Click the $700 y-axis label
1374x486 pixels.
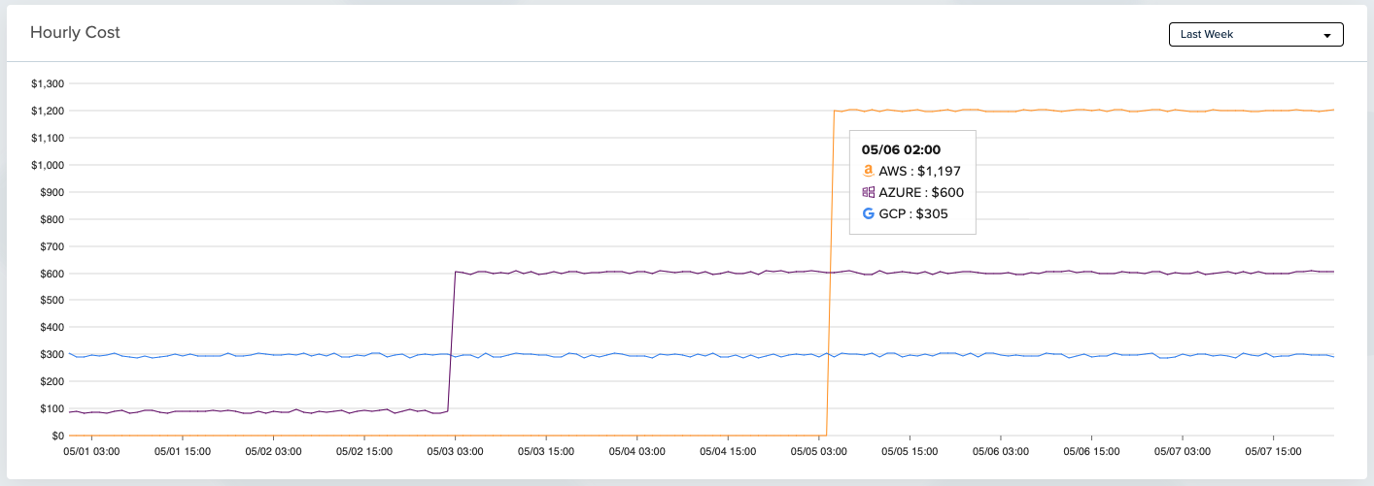52,246
